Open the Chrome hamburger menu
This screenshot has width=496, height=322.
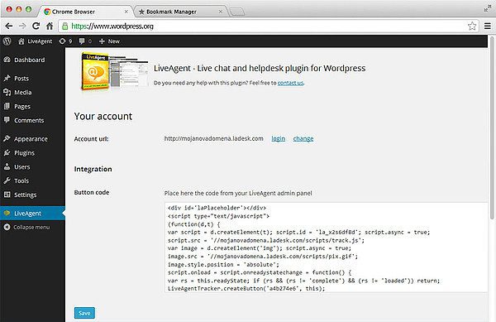[x=488, y=26]
